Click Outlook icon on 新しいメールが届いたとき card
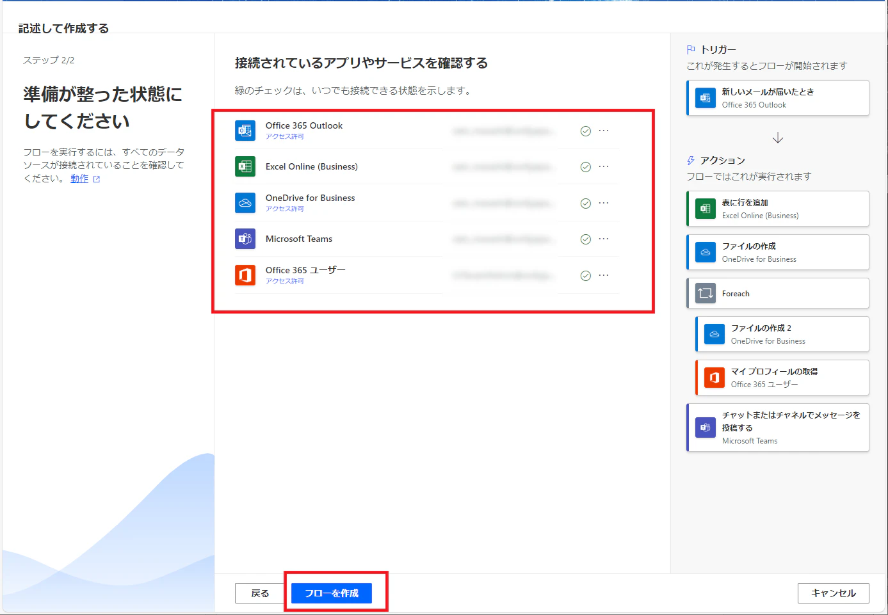 coord(706,98)
